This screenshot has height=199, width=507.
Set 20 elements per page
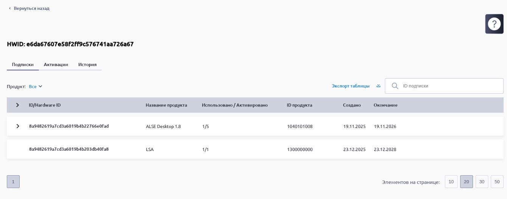466,182
